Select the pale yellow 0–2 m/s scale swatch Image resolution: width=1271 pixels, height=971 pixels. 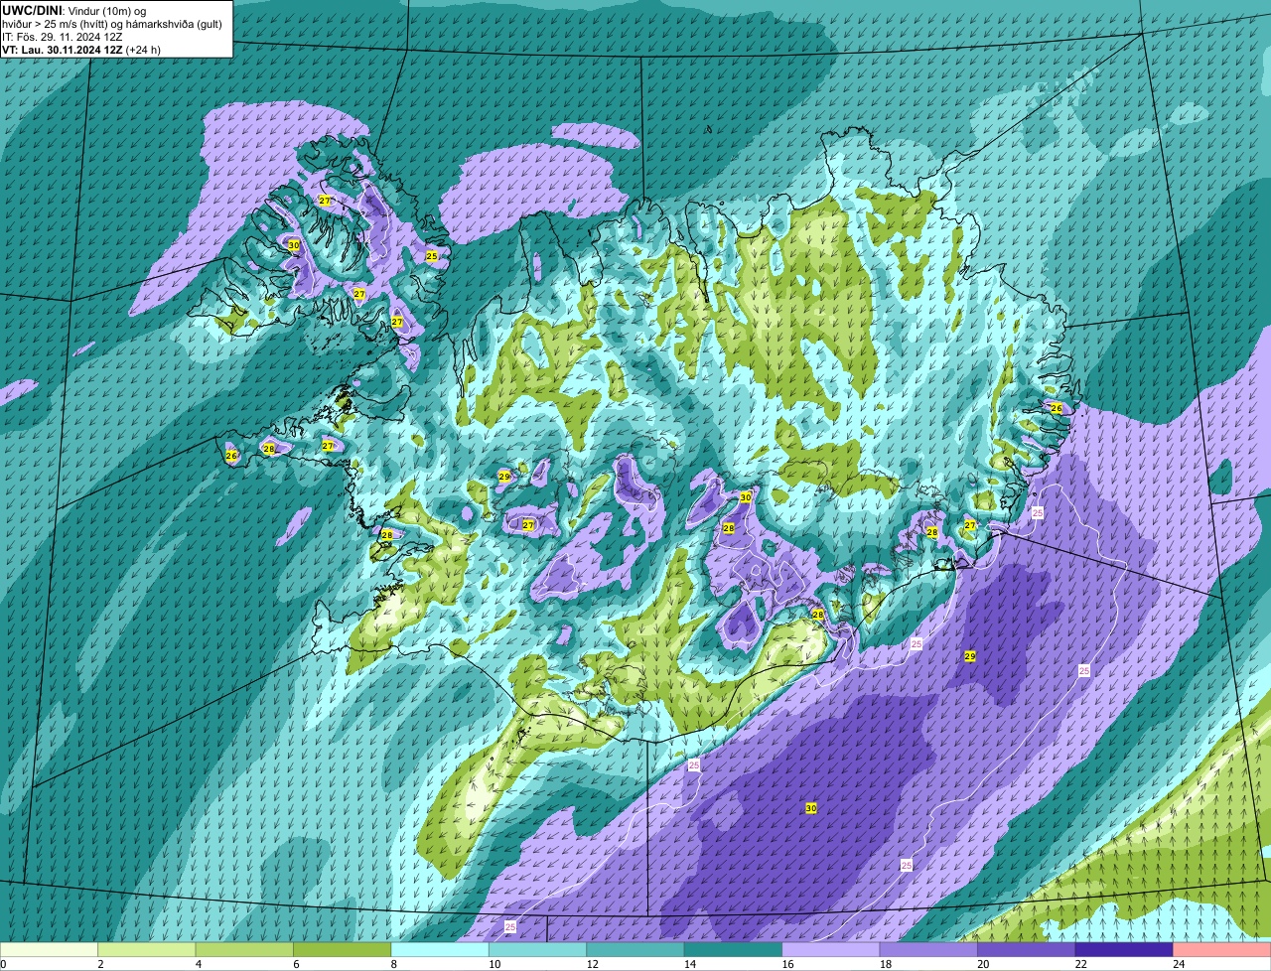[x=49, y=950]
